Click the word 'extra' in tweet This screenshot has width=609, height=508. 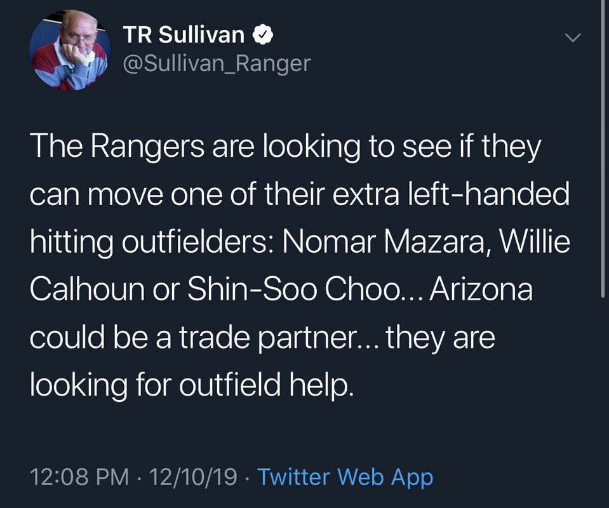pyautogui.click(x=366, y=194)
